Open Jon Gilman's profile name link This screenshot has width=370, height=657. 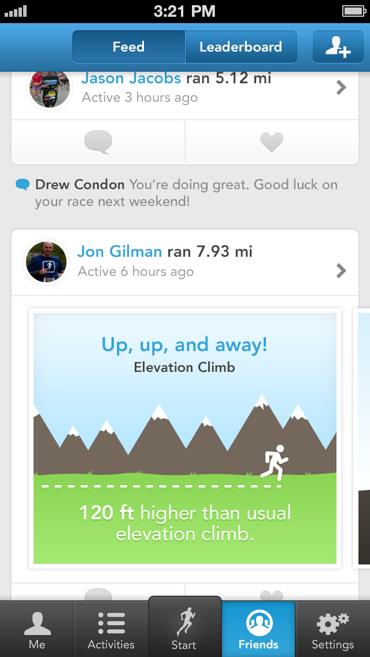(x=120, y=252)
